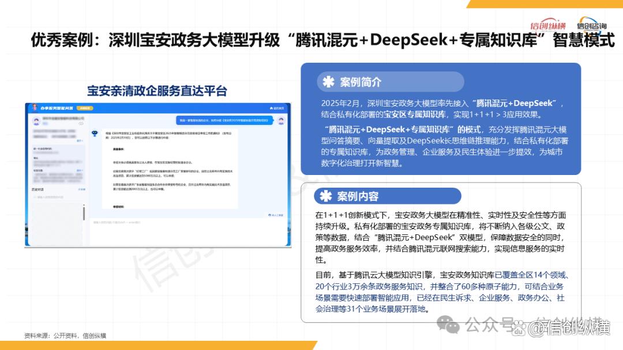Image resolution: width=623 pixels, height=350 pixels.
Task: Click the asterisk icon beside 案例内容
Action: coord(326,196)
